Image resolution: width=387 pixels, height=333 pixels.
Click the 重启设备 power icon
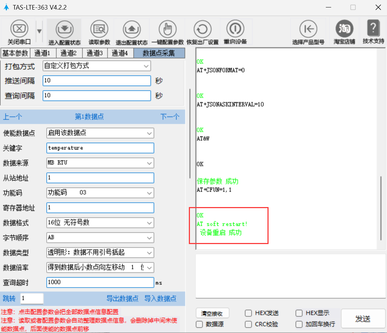point(235,28)
